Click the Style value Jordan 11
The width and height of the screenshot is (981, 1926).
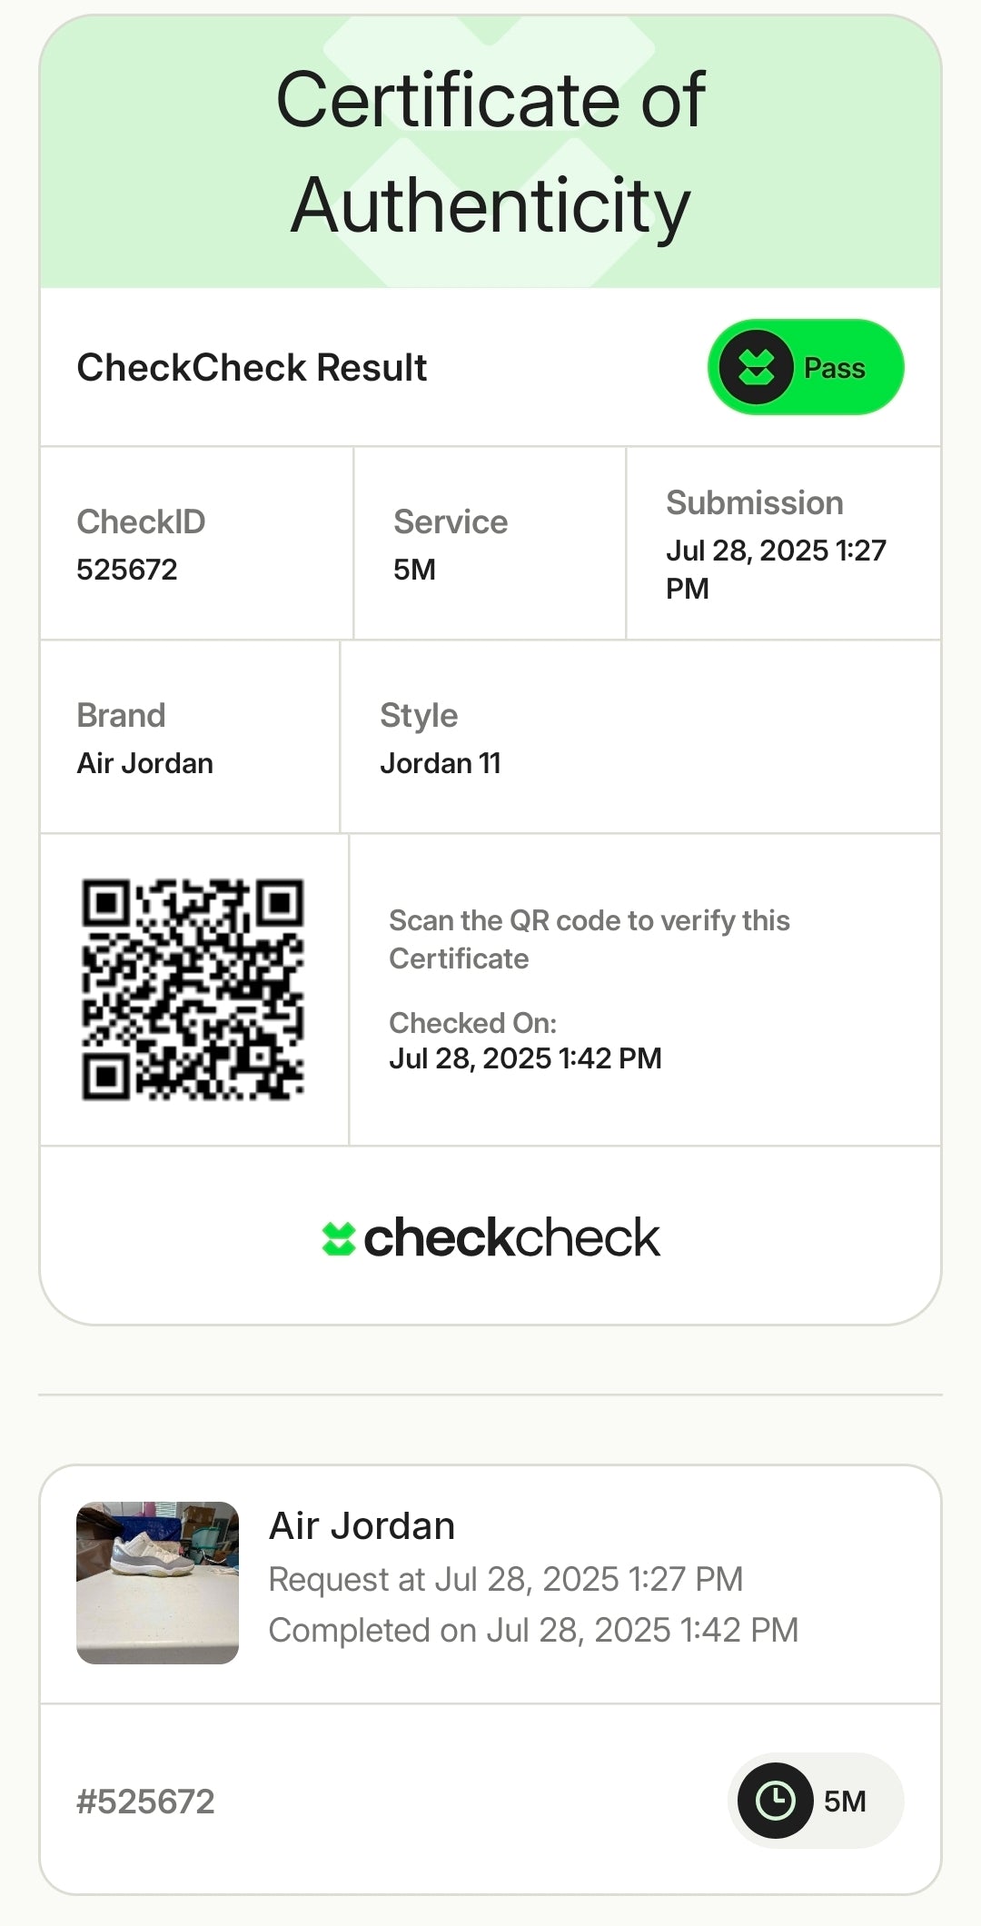441,763
